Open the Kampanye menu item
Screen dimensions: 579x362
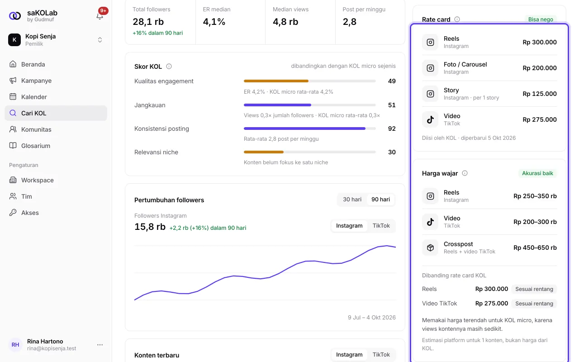[x=56, y=81]
